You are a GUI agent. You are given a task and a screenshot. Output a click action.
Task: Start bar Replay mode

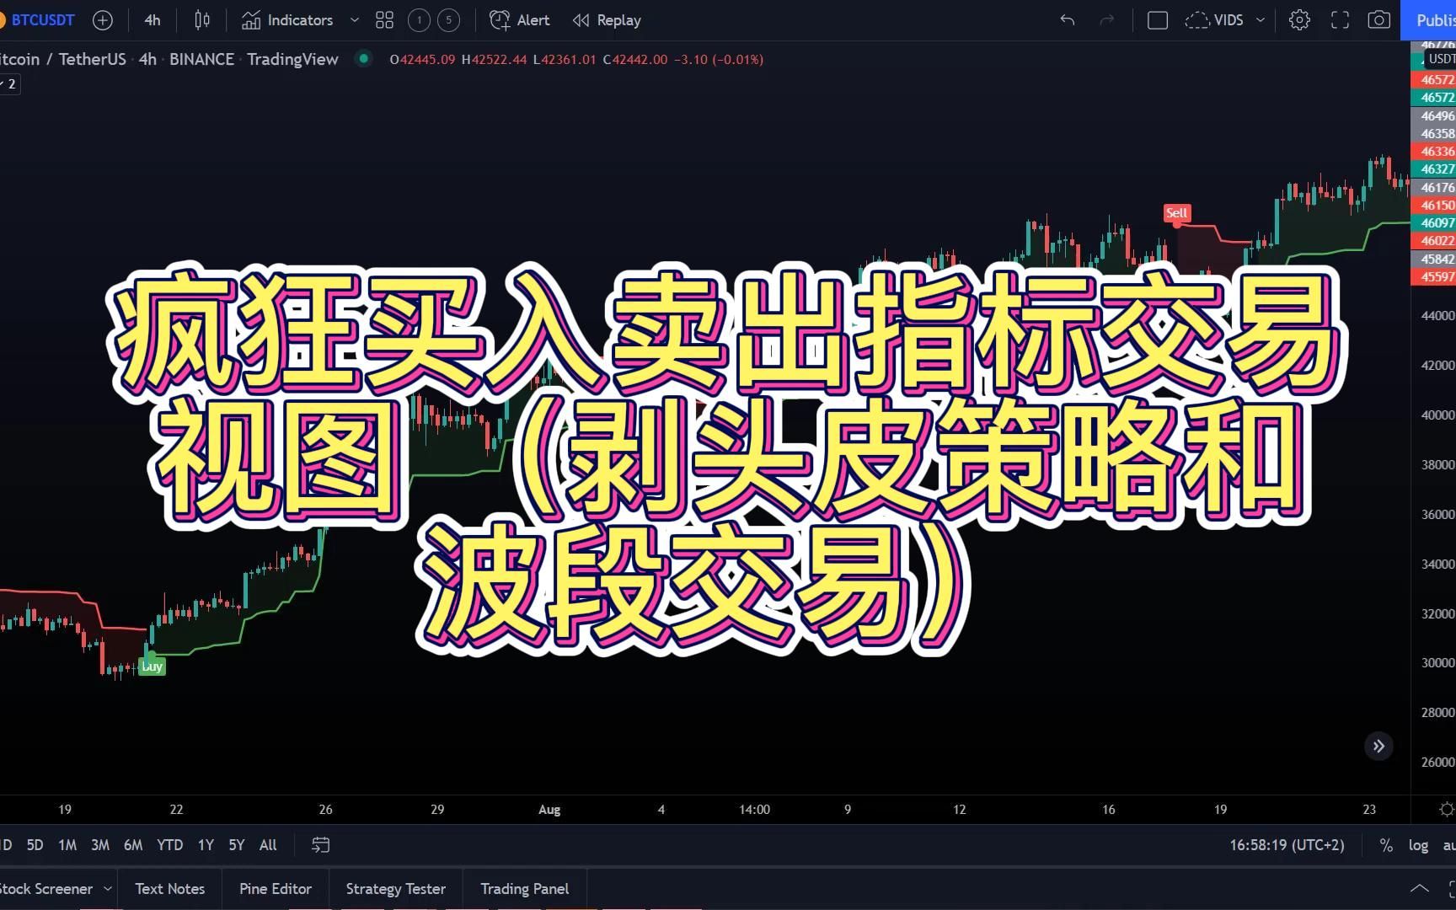[605, 19]
